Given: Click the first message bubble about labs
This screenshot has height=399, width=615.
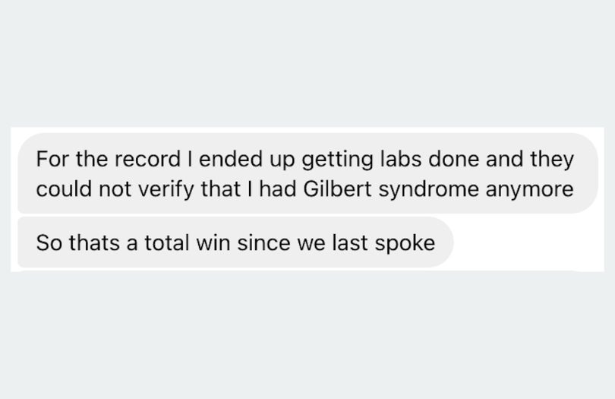Looking at the screenshot, I should point(304,174).
